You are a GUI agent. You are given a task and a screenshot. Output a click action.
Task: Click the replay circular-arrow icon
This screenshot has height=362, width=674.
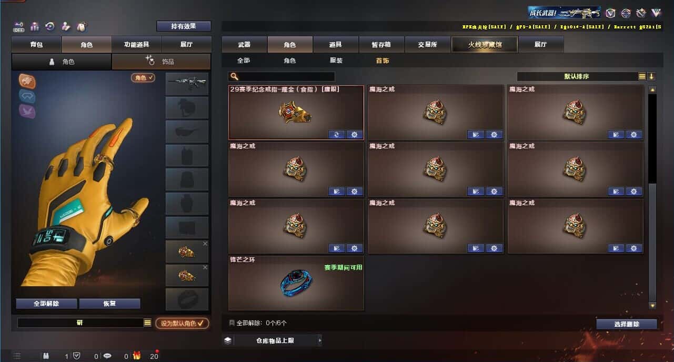50,26
